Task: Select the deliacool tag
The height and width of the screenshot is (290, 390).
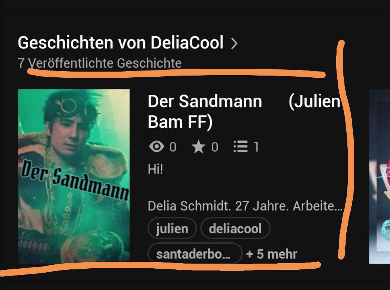Action: (x=235, y=228)
